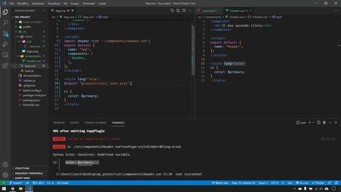
Task: Open the new terminal profile dropdown arrow
Action: (x=313, y=123)
